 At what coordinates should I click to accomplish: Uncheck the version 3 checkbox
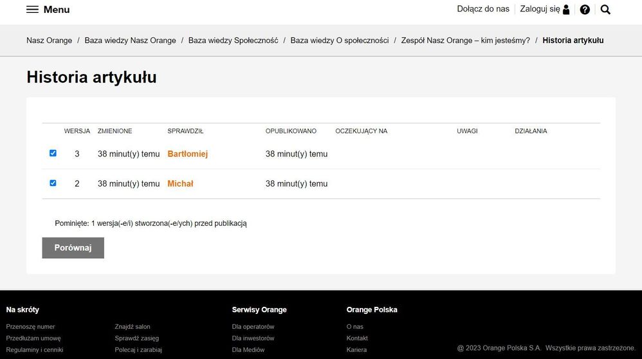point(53,153)
